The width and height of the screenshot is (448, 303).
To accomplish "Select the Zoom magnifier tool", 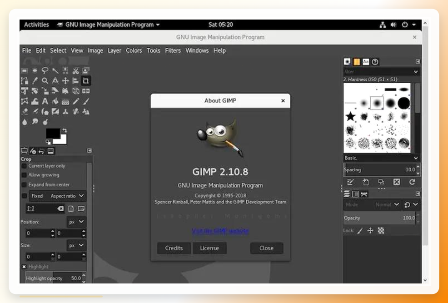I will pyautogui.click(x=45, y=81).
